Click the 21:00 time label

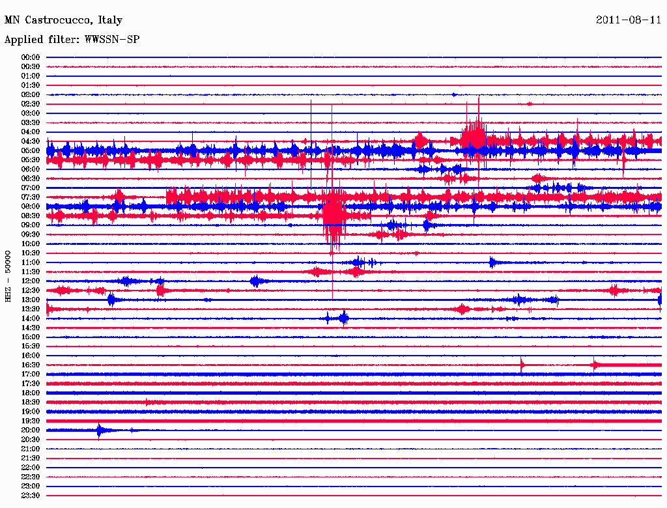pyautogui.click(x=31, y=449)
